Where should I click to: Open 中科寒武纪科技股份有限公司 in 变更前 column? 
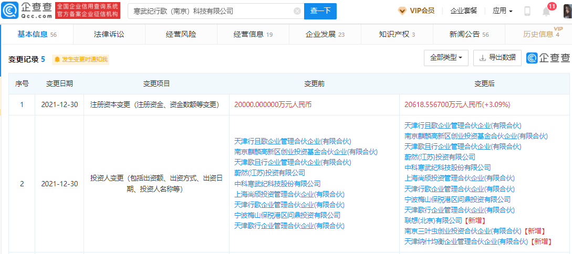click(277, 183)
